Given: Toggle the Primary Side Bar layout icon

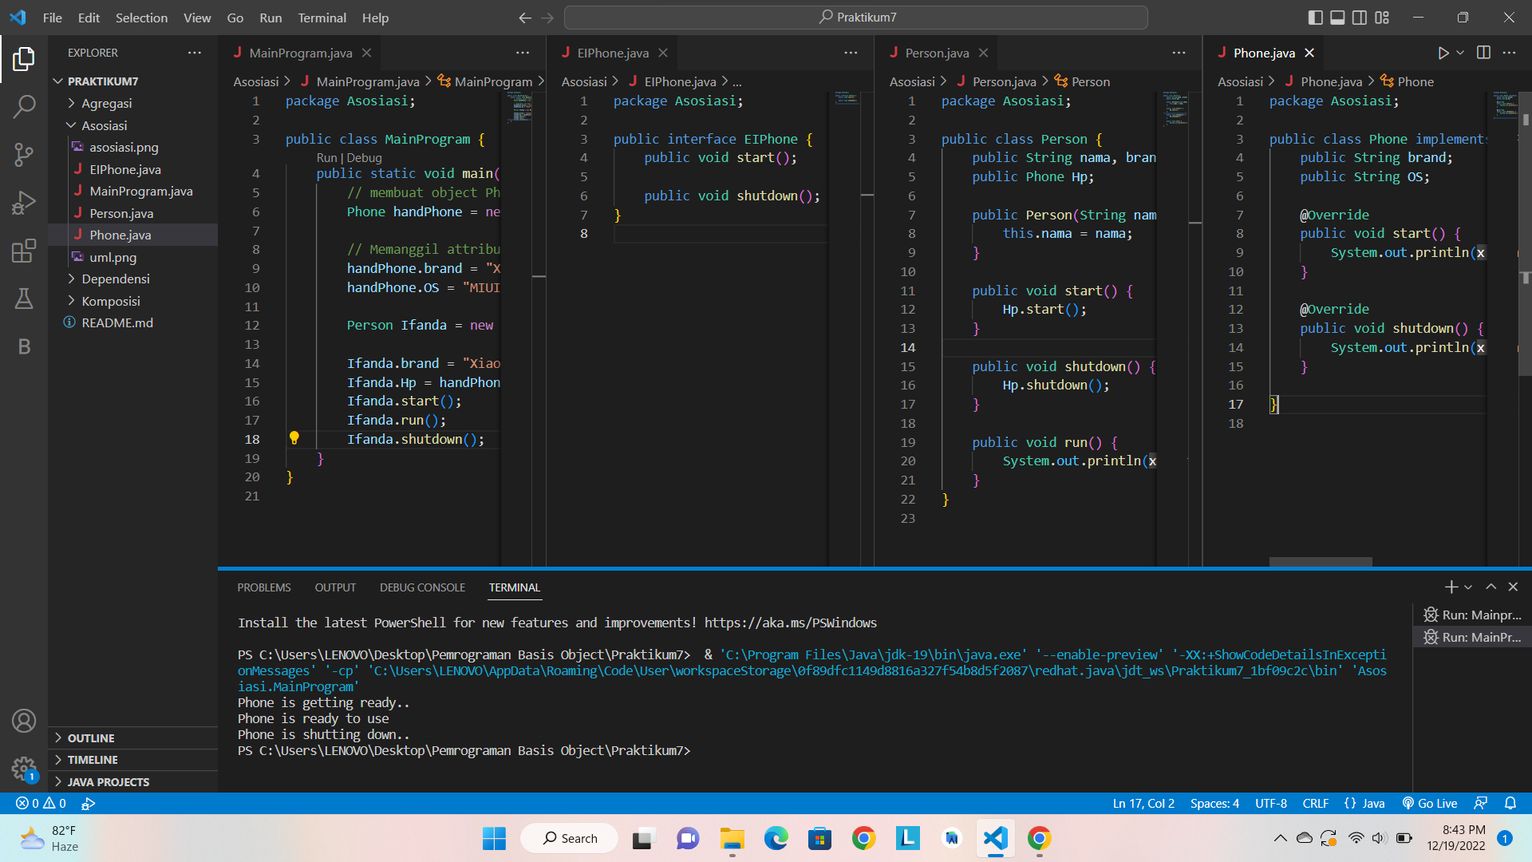Looking at the screenshot, I should pos(1313,17).
